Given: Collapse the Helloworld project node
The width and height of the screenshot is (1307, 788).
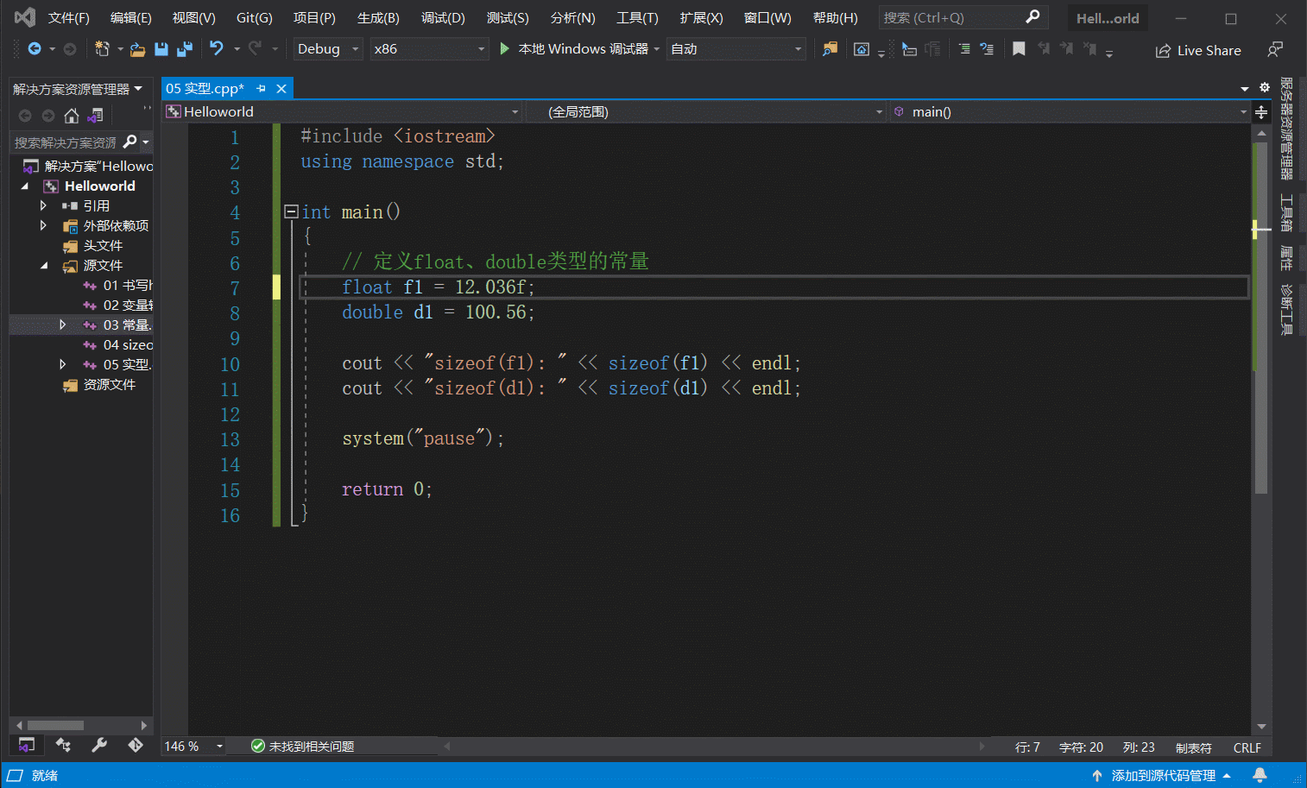Looking at the screenshot, I should pos(25,186).
